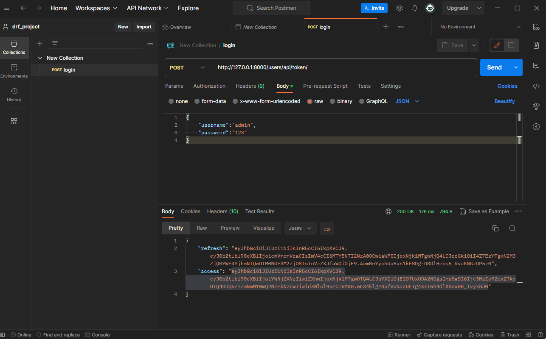Viewport: 546px width, 339px height.
Task: Open Send button dropdown arrow
Action: coord(516,67)
